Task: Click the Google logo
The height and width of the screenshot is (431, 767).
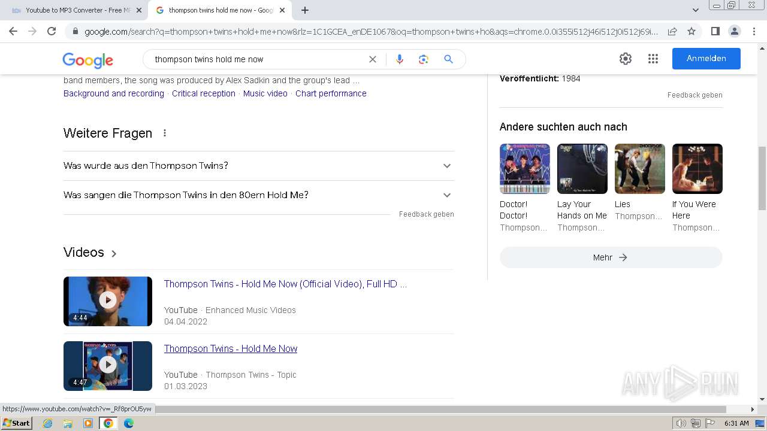Action: [x=87, y=60]
